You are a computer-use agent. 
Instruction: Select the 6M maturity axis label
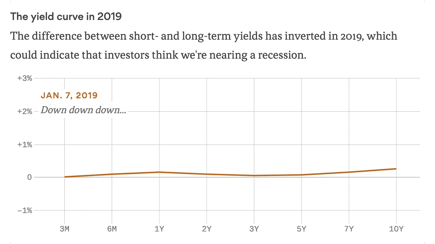click(x=112, y=229)
